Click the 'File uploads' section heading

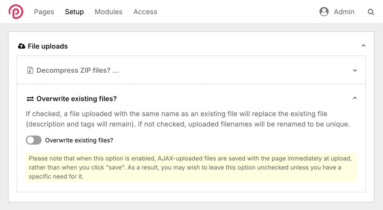48,46
